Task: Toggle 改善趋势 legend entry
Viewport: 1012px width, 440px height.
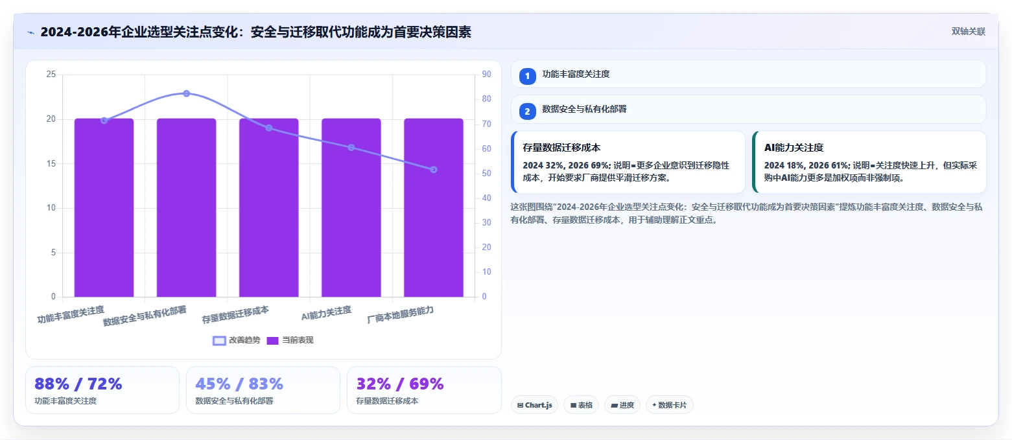Action: tap(237, 340)
